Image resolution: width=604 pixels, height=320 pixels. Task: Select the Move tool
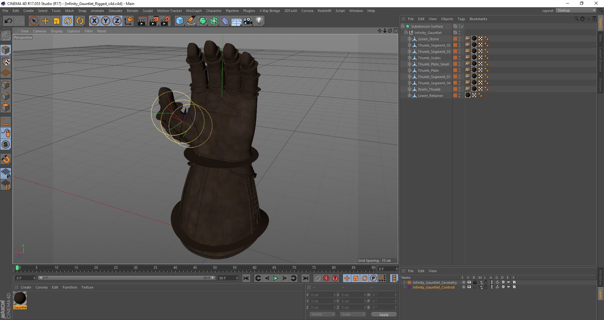pos(45,21)
